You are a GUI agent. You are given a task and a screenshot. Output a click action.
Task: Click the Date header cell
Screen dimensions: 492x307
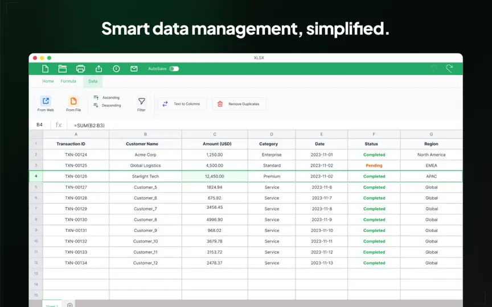321,144
